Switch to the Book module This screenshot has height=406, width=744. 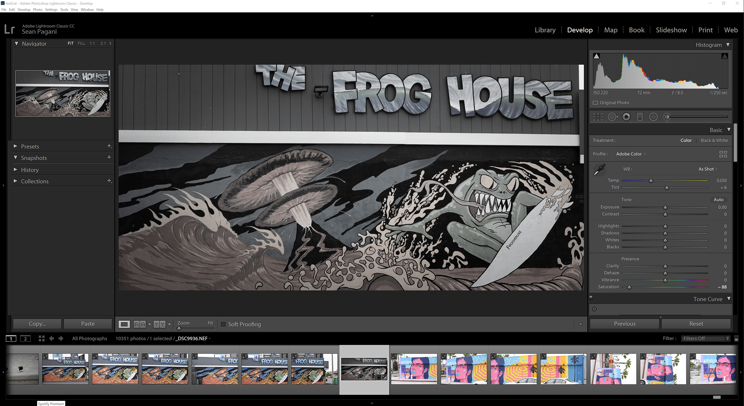pyautogui.click(x=637, y=30)
